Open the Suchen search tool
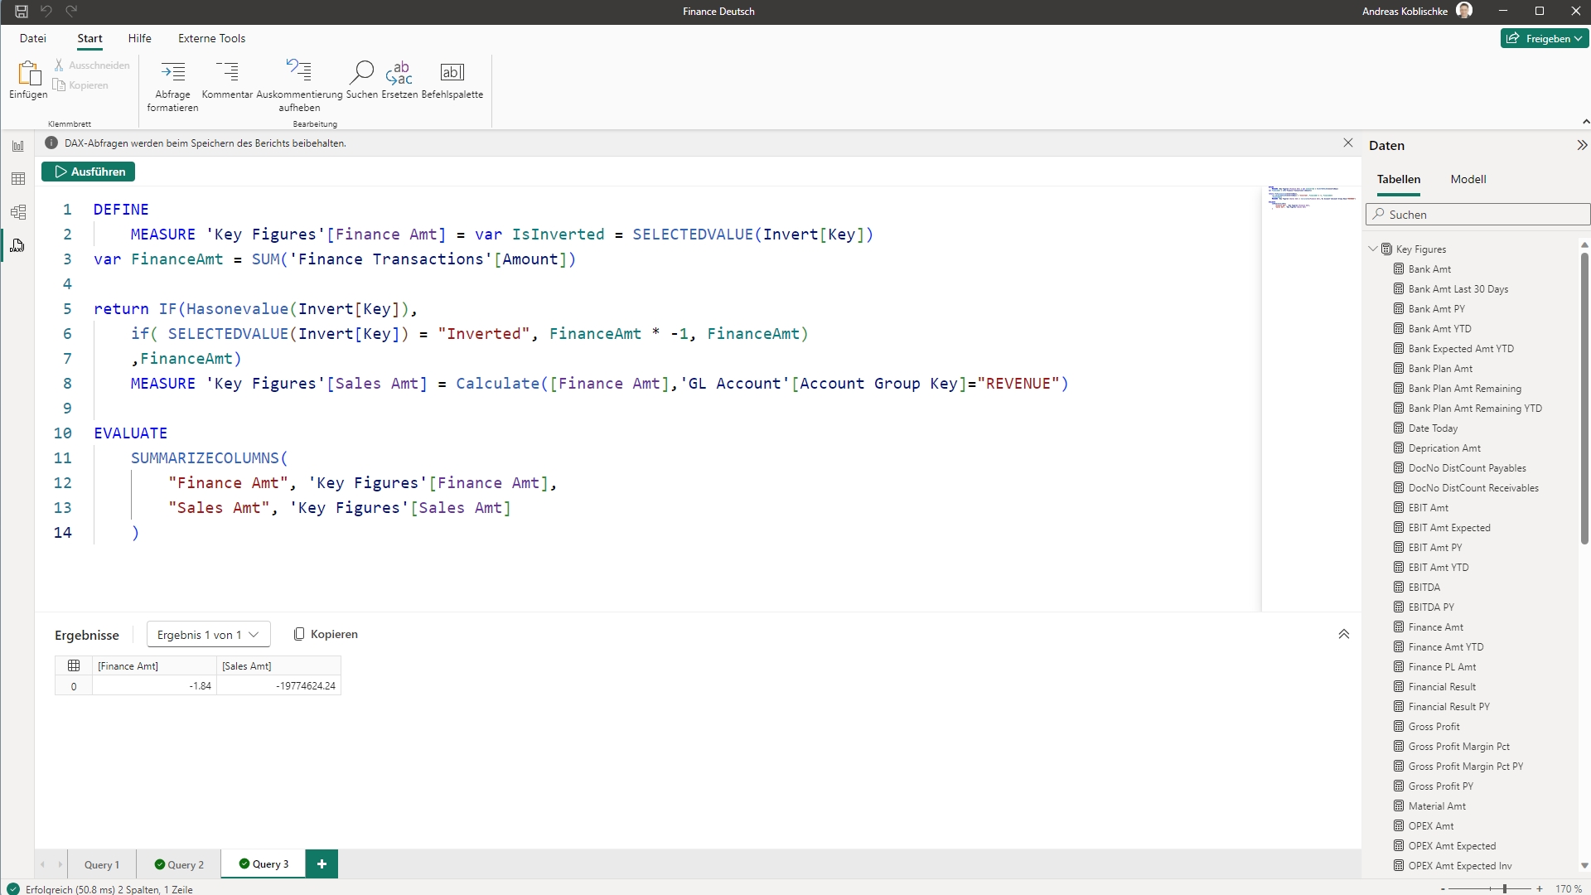This screenshot has height=895, width=1591. tap(361, 73)
